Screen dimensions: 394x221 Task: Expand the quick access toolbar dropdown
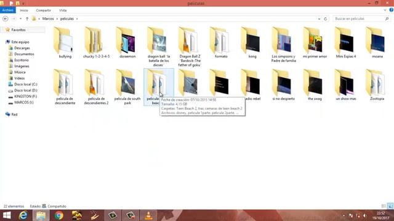pyautogui.click(x=23, y=4)
